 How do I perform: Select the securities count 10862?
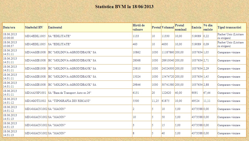tap(137, 52)
